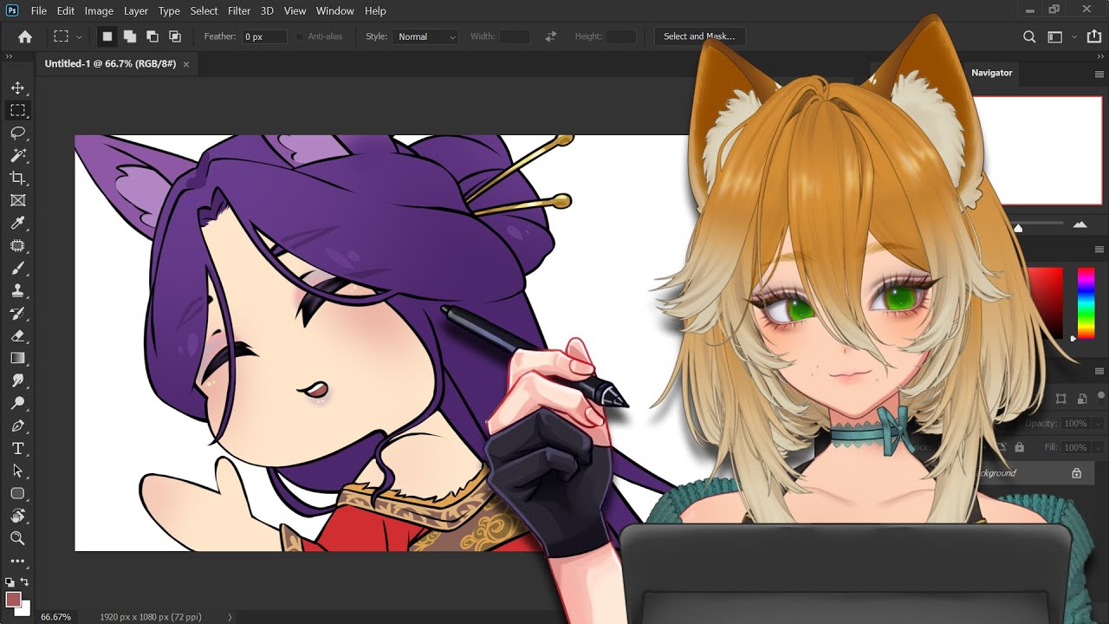The image size is (1109, 624).
Task: Open the Style dropdown set to Normal
Action: 425,36
